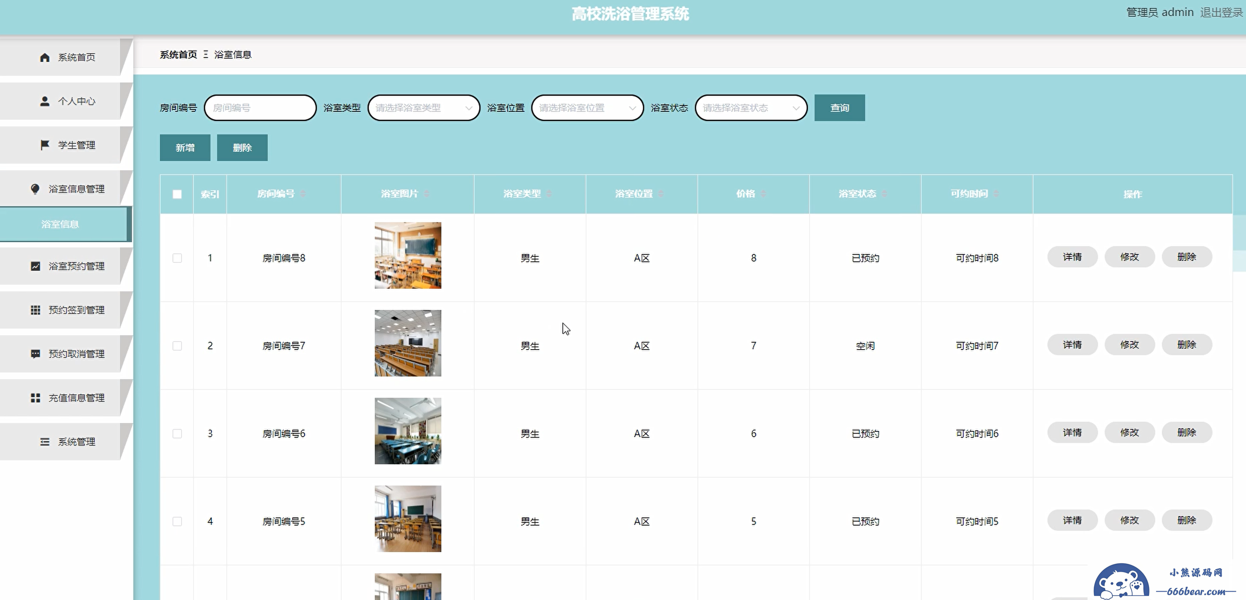Viewport: 1246px width, 600px height.
Task: Click the 删除 button beside 新增
Action: click(x=242, y=148)
